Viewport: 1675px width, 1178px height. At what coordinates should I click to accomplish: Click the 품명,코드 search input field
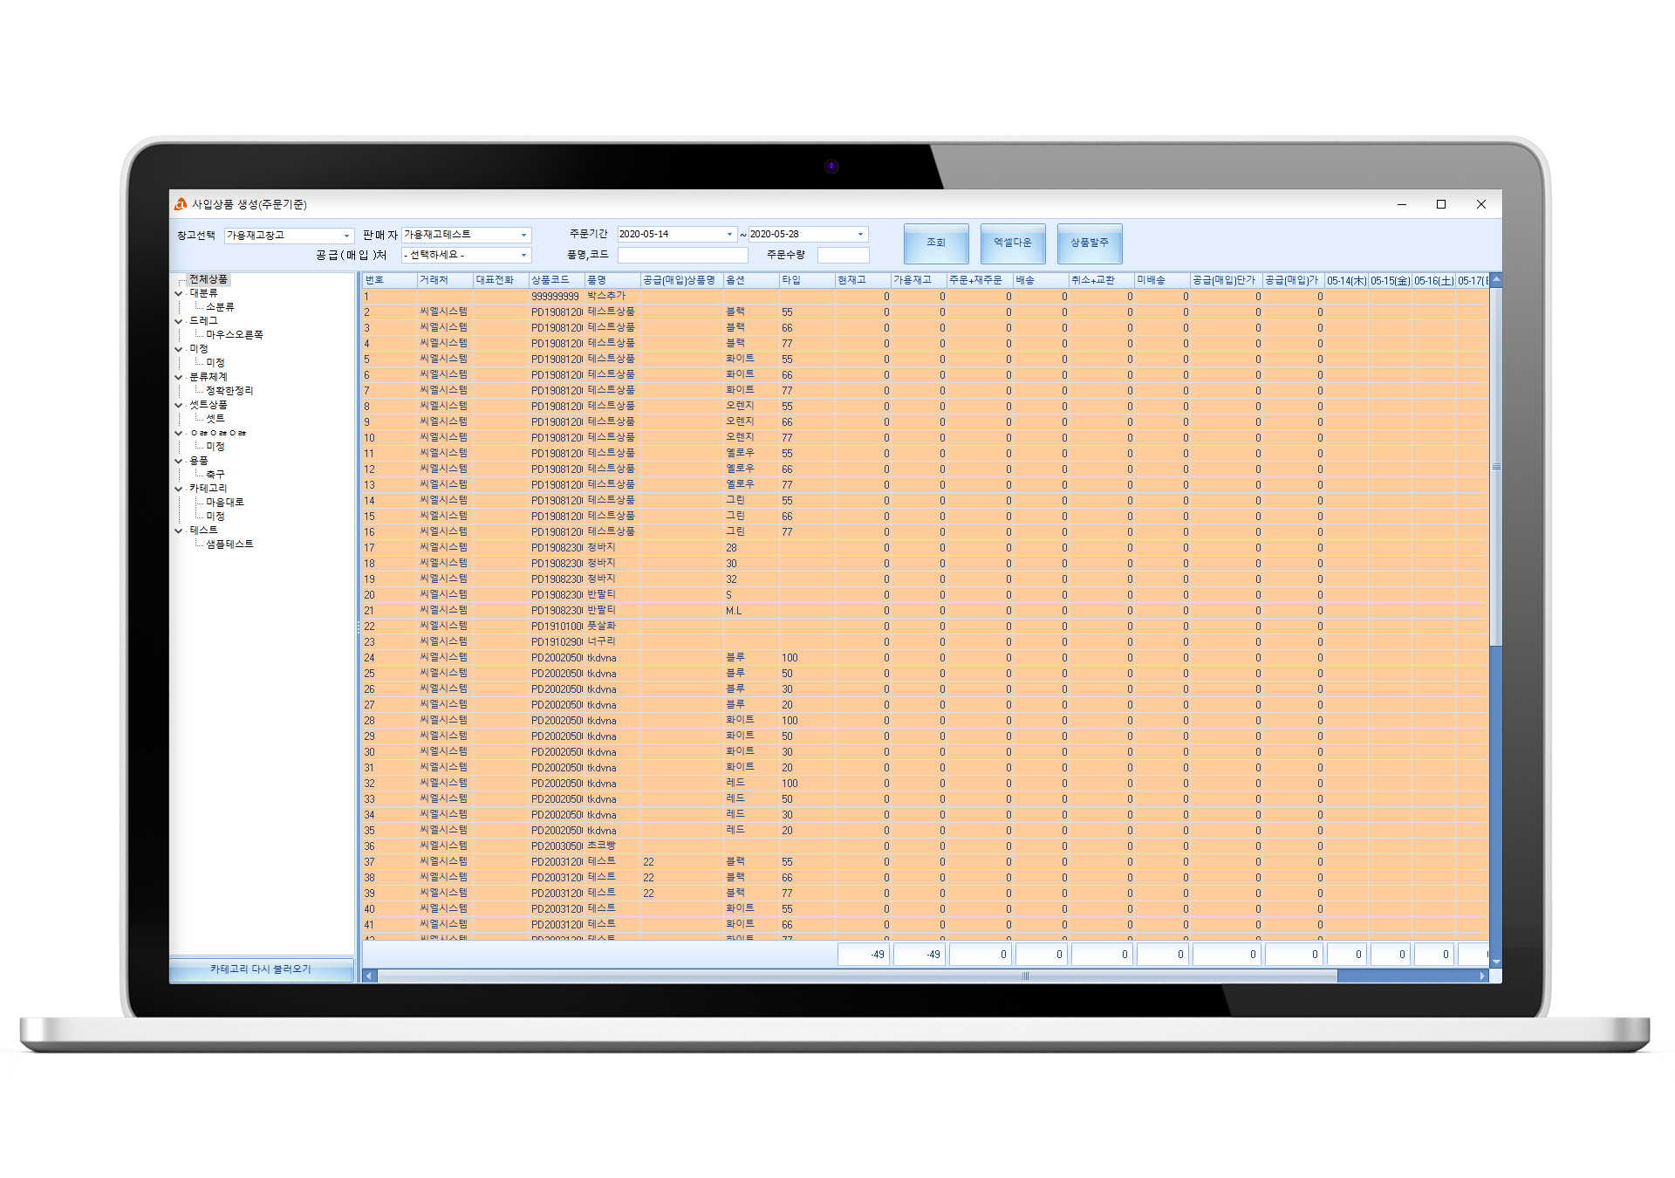pos(682,255)
